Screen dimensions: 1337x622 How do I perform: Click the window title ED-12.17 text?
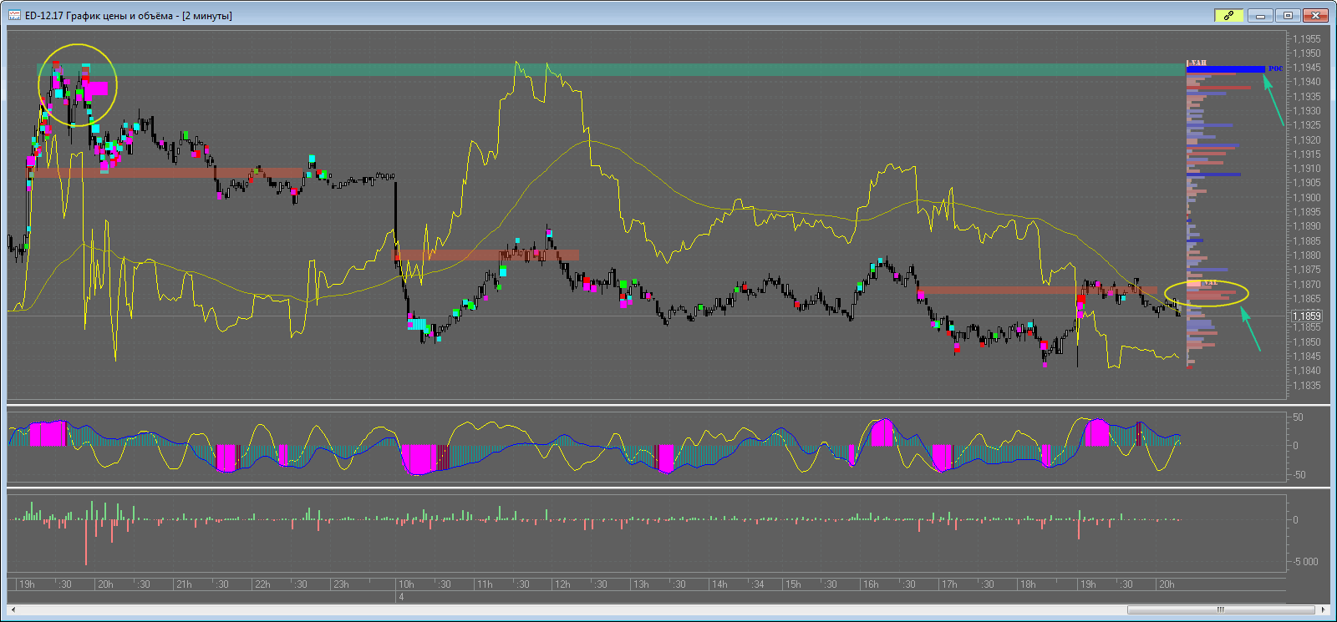tap(44, 16)
